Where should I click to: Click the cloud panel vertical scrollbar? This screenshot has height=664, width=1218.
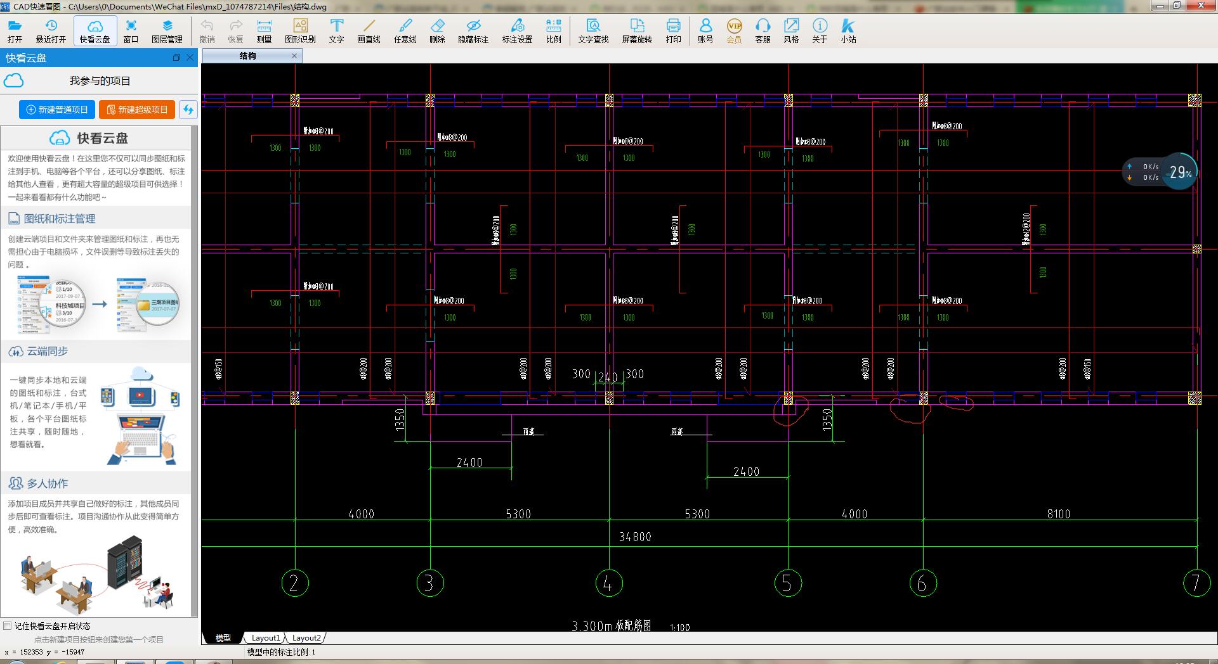tap(195, 371)
